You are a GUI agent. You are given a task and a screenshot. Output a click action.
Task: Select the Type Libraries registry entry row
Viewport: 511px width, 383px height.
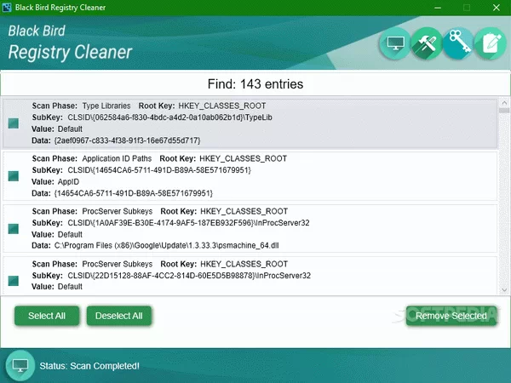point(255,123)
